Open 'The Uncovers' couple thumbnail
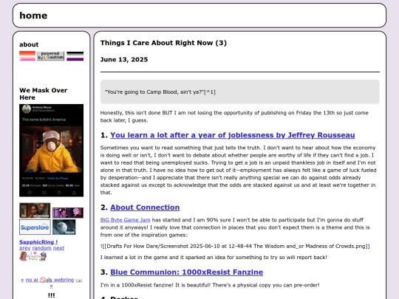 [x=35, y=210]
